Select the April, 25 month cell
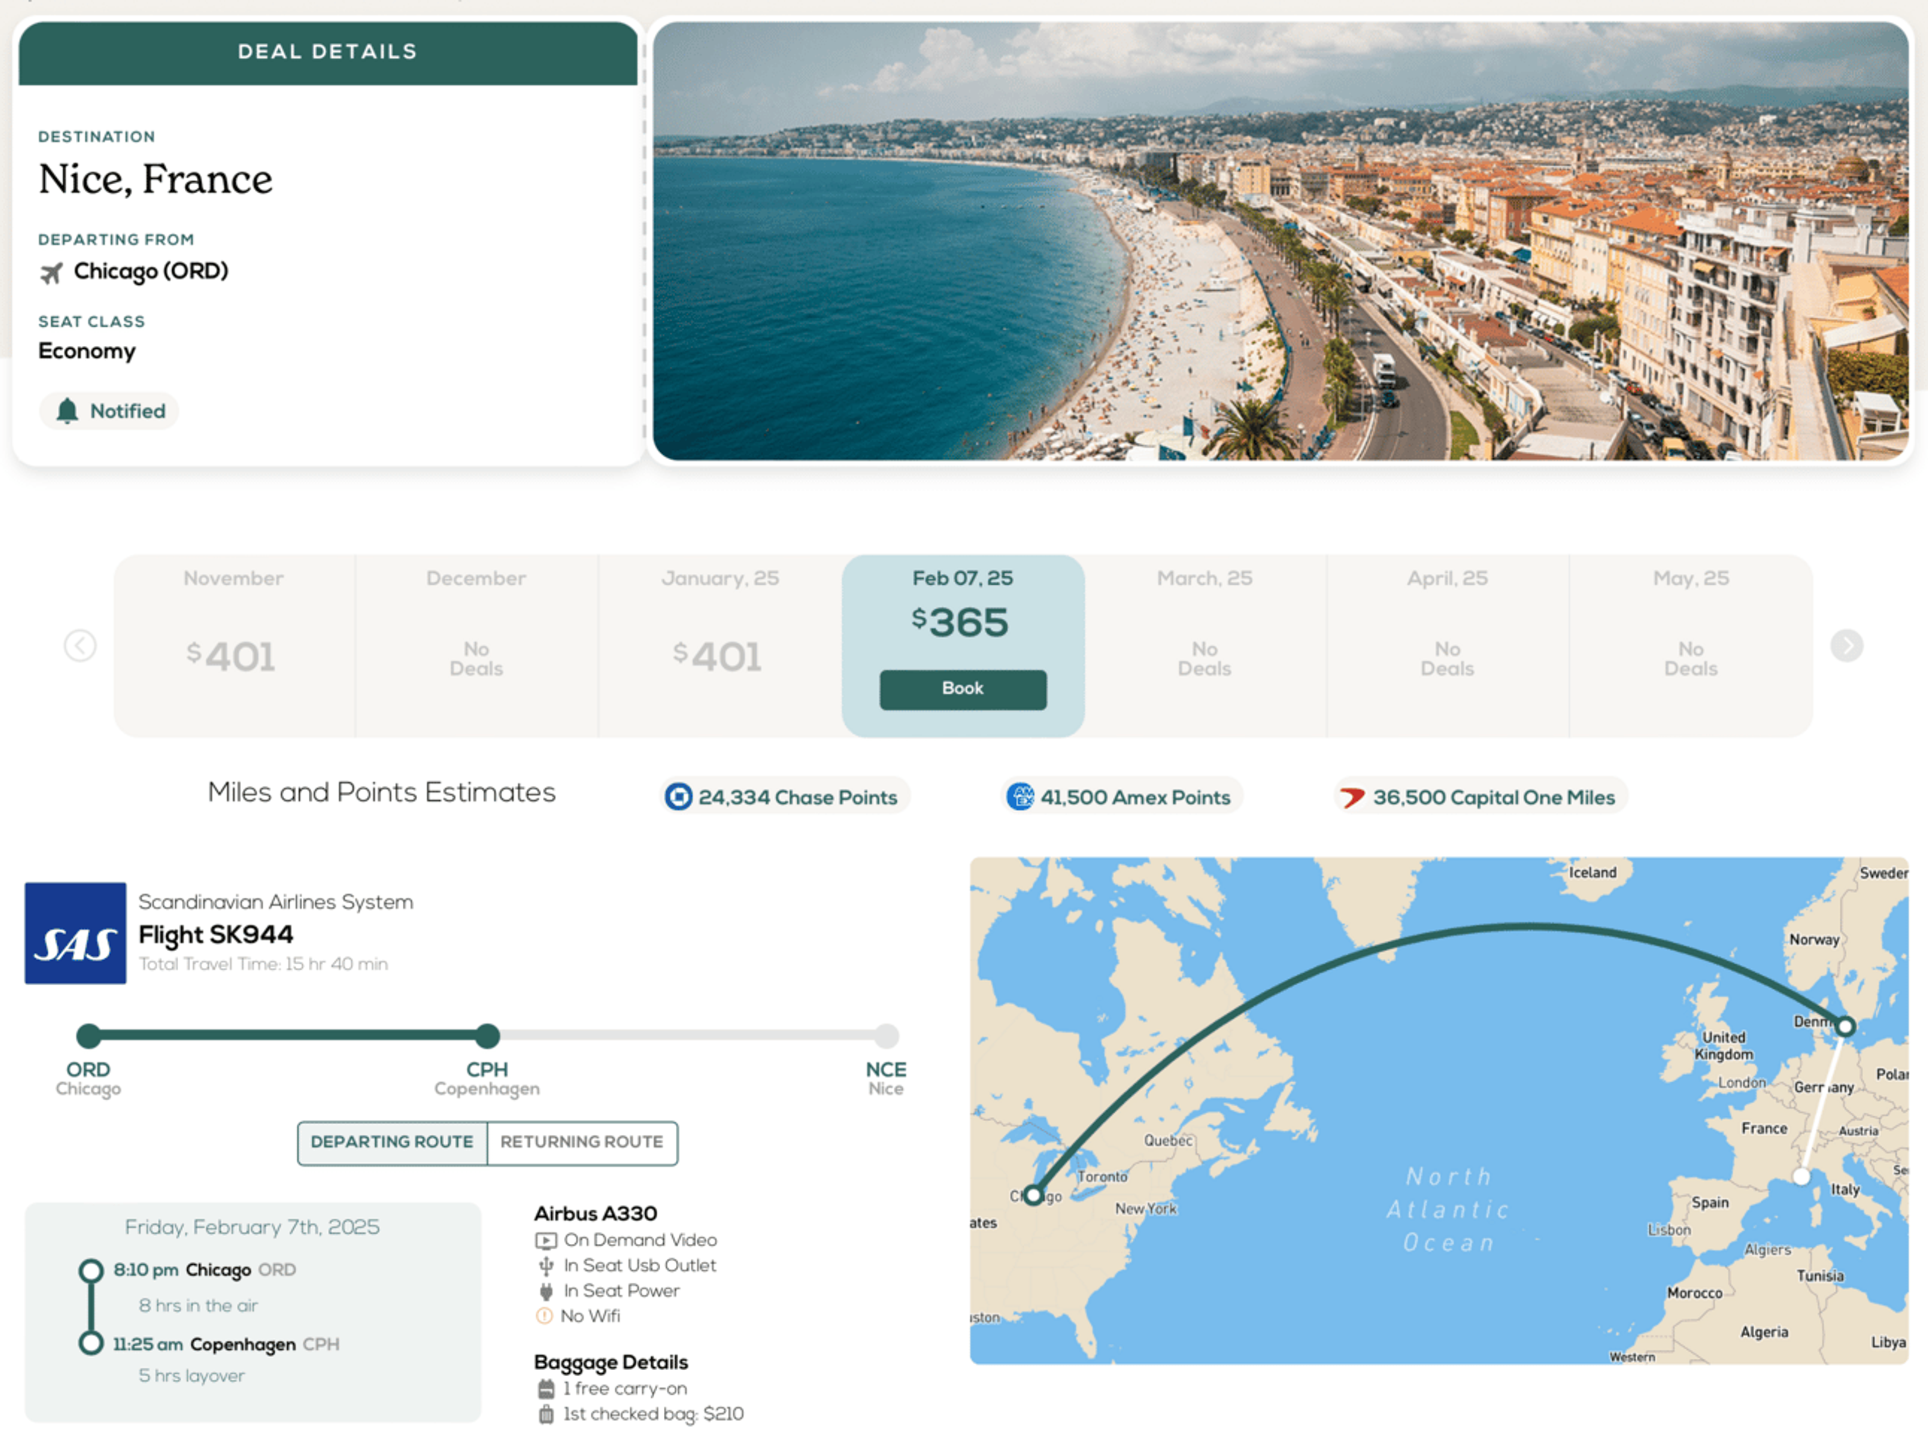1928x1438 pixels. pyautogui.click(x=1448, y=646)
